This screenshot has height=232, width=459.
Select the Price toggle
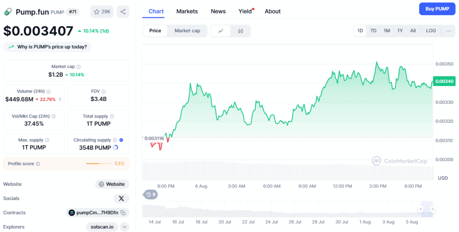[x=155, y=31]
